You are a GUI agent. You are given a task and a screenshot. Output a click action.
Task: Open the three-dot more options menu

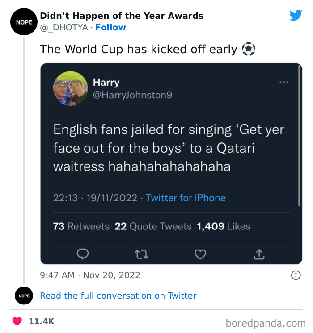(283, 83)
